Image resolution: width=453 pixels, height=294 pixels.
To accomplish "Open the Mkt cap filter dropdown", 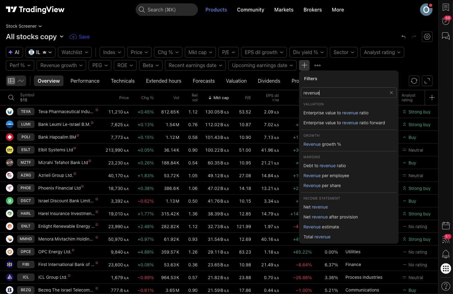I will pyautogui.click(x=200, y=52).
